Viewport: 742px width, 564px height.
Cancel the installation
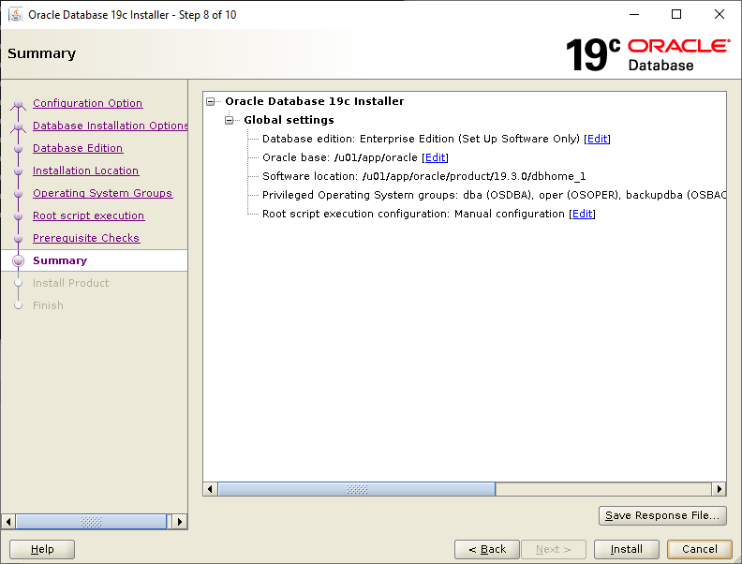(700, 549)
